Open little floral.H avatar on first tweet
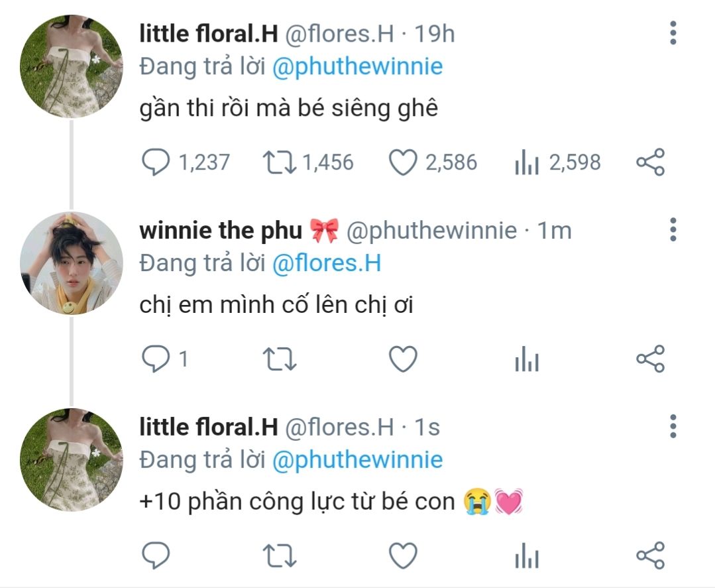This screenshot has width=715, height=588. (x=72, y=66)
